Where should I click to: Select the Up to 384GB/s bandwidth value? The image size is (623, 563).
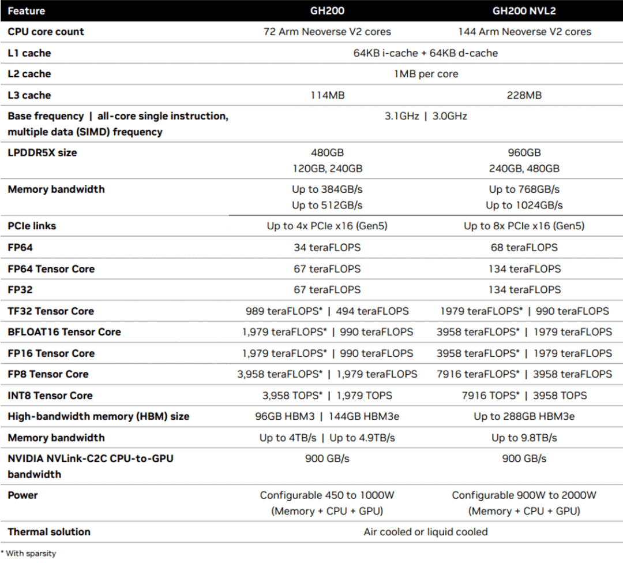[x=327, y=189]
